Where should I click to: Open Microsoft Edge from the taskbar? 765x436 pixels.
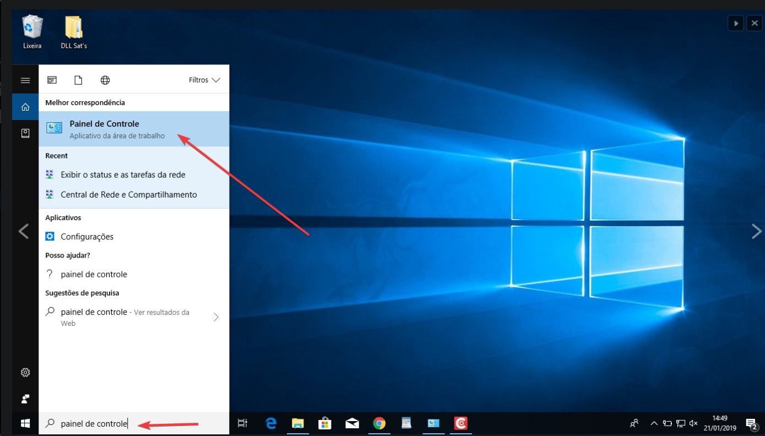point(271,423)
